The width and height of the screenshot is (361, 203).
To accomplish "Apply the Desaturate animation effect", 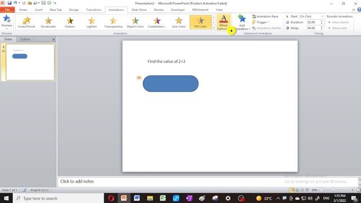I will pos(48,22).
